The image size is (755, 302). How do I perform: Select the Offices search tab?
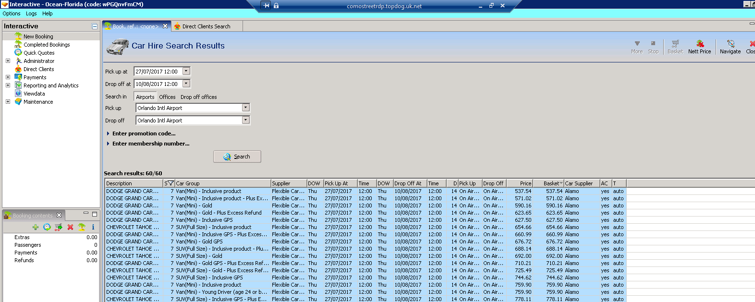tap(167, 97)
